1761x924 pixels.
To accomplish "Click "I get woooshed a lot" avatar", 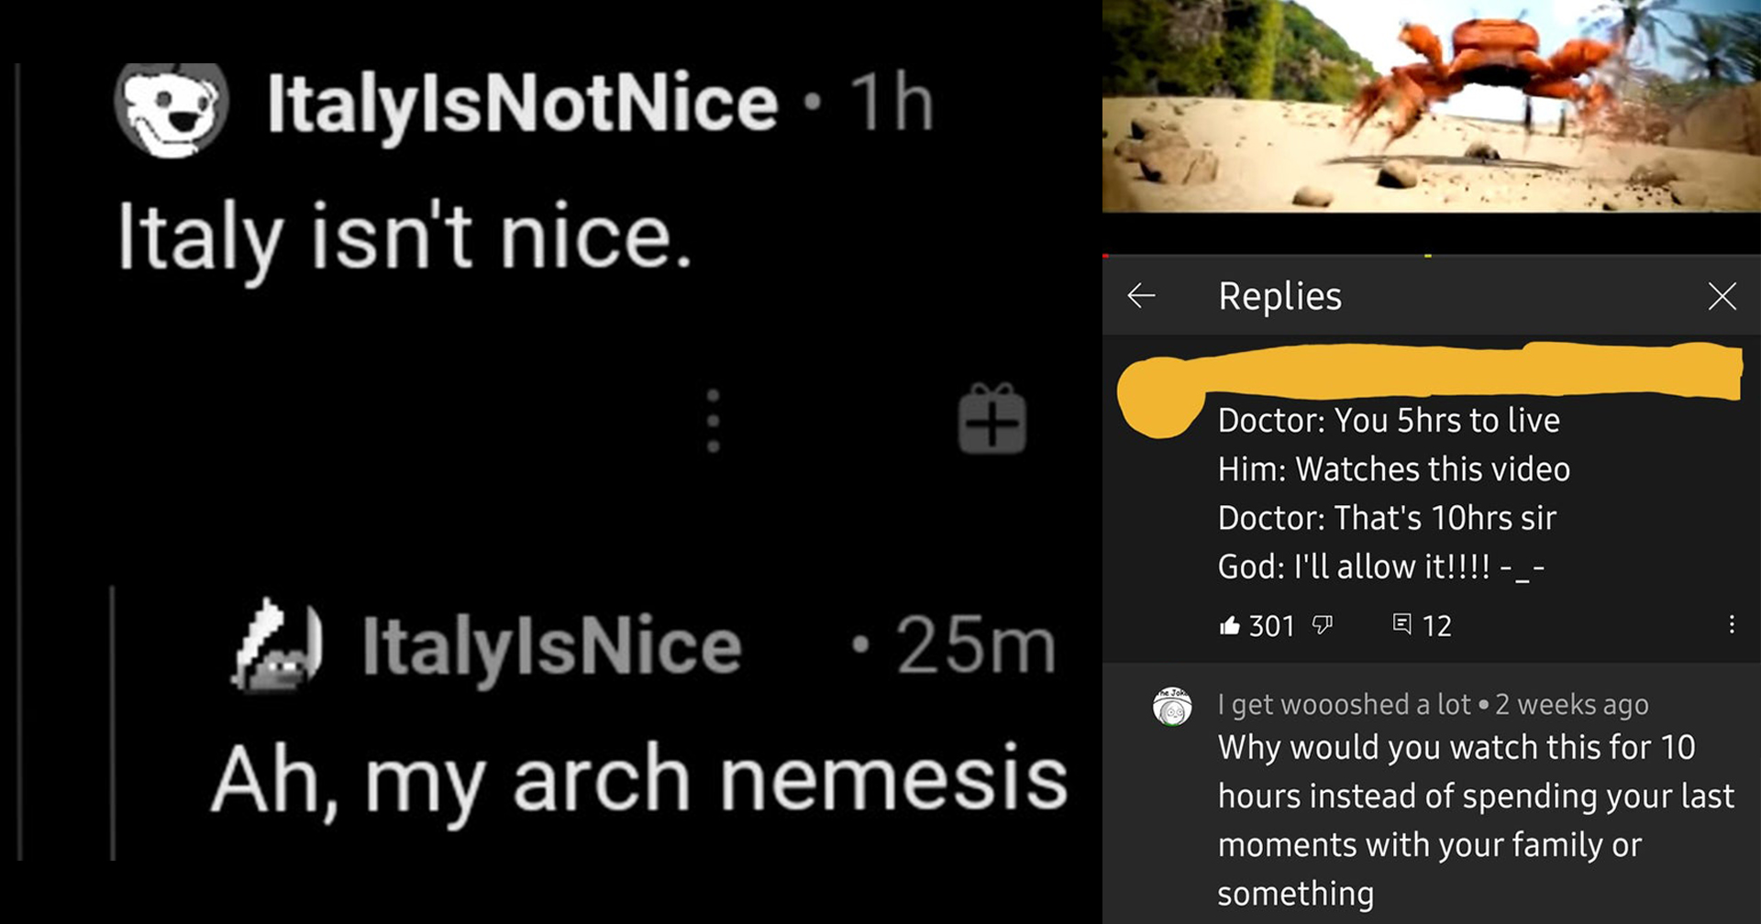I will coord(1172,707).
